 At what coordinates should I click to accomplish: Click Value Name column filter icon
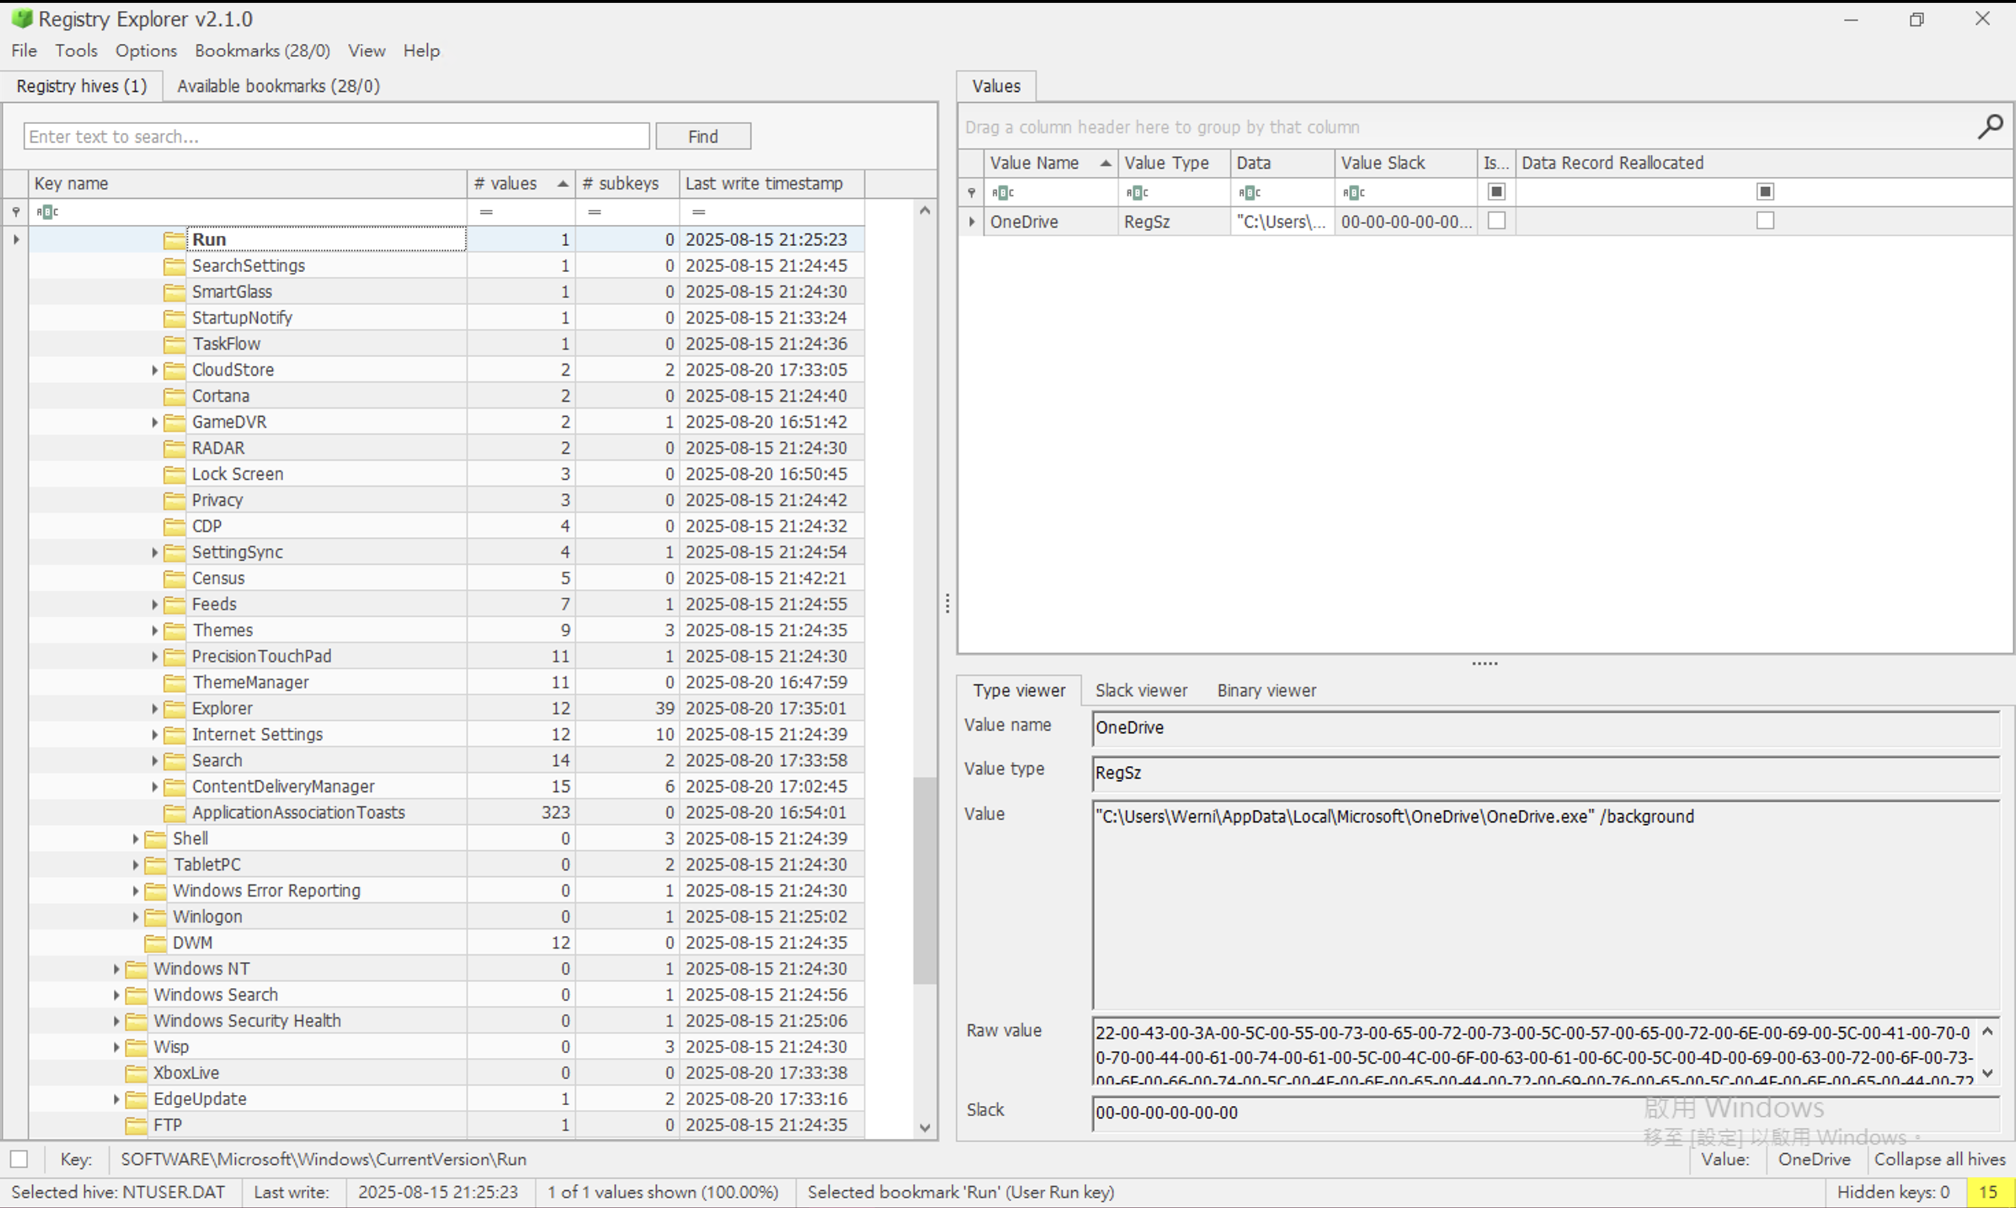pyautogui.click(x=1003, y=192)
